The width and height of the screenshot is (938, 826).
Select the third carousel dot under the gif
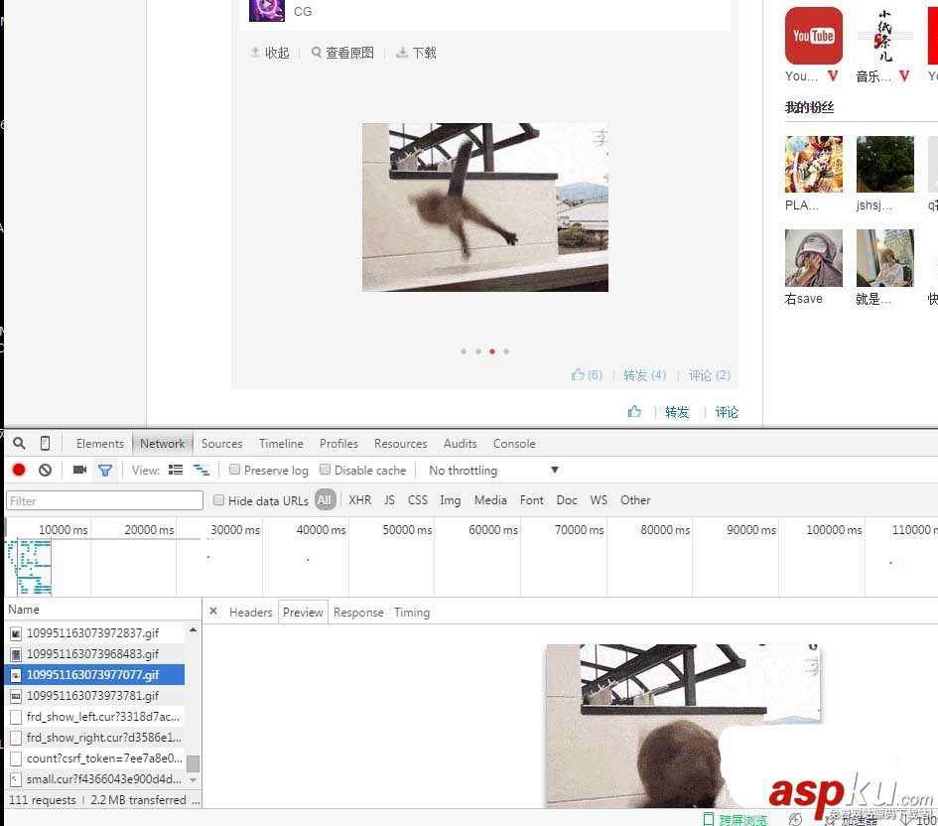(491, 351)
